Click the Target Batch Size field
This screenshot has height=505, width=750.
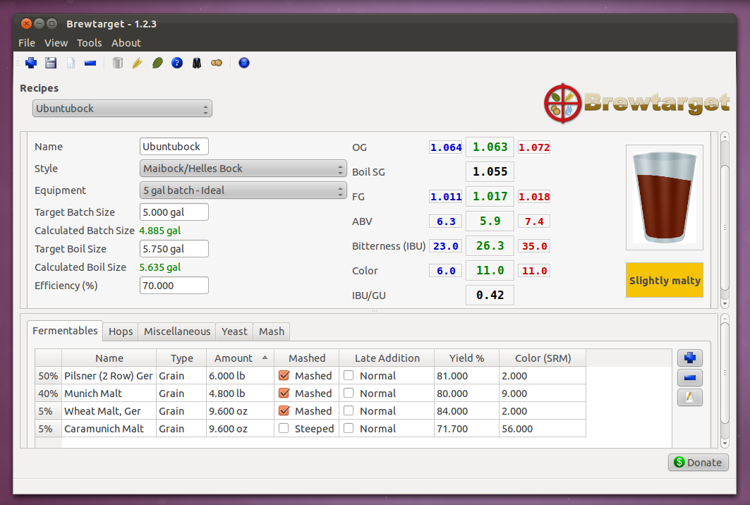pyautogui.click(x=174, y=212)
